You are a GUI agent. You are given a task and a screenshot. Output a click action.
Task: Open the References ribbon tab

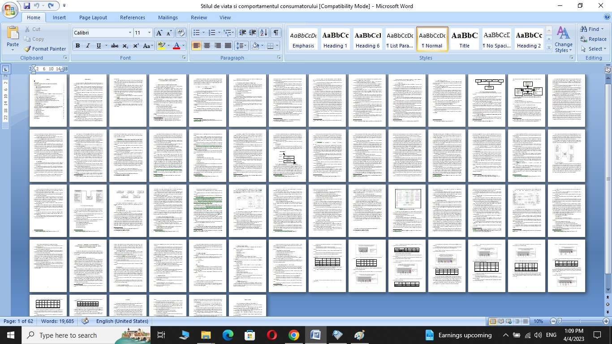coord(132,17)
